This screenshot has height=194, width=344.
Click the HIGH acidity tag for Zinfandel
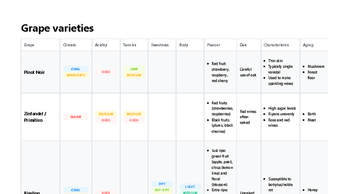(106, 120)
